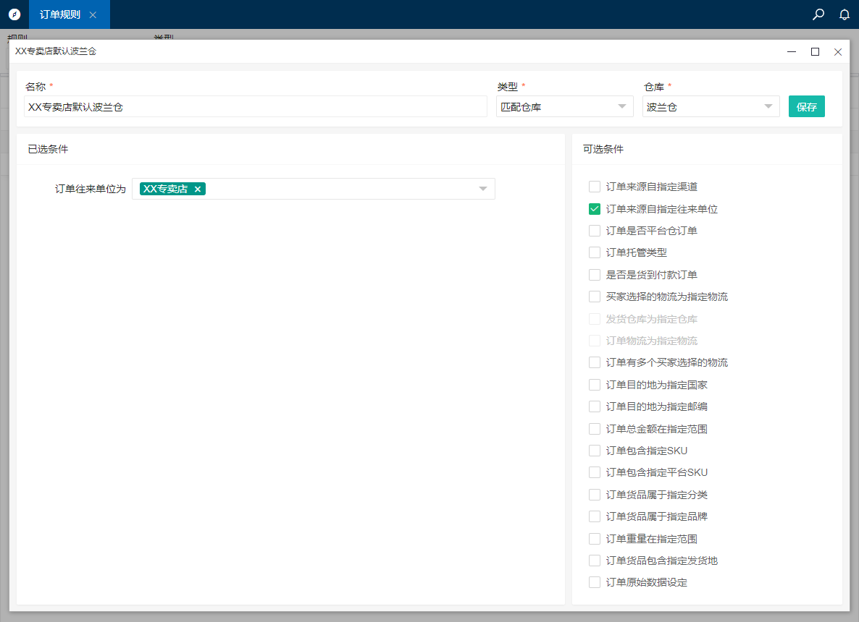
Task: Expand the 类型 dropdown showing 匹配仓库
Action: pos(564,107)
